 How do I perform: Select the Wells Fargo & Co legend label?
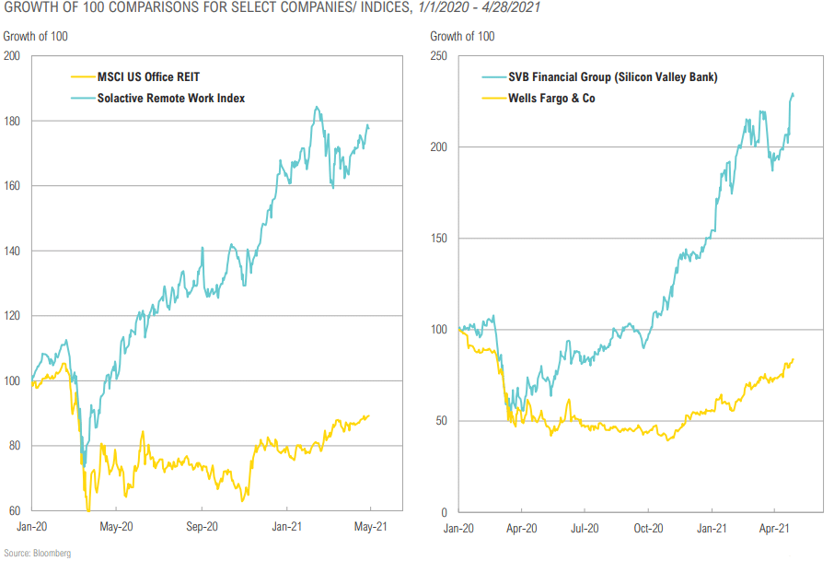pyautogui.click(x=551, y=98)
